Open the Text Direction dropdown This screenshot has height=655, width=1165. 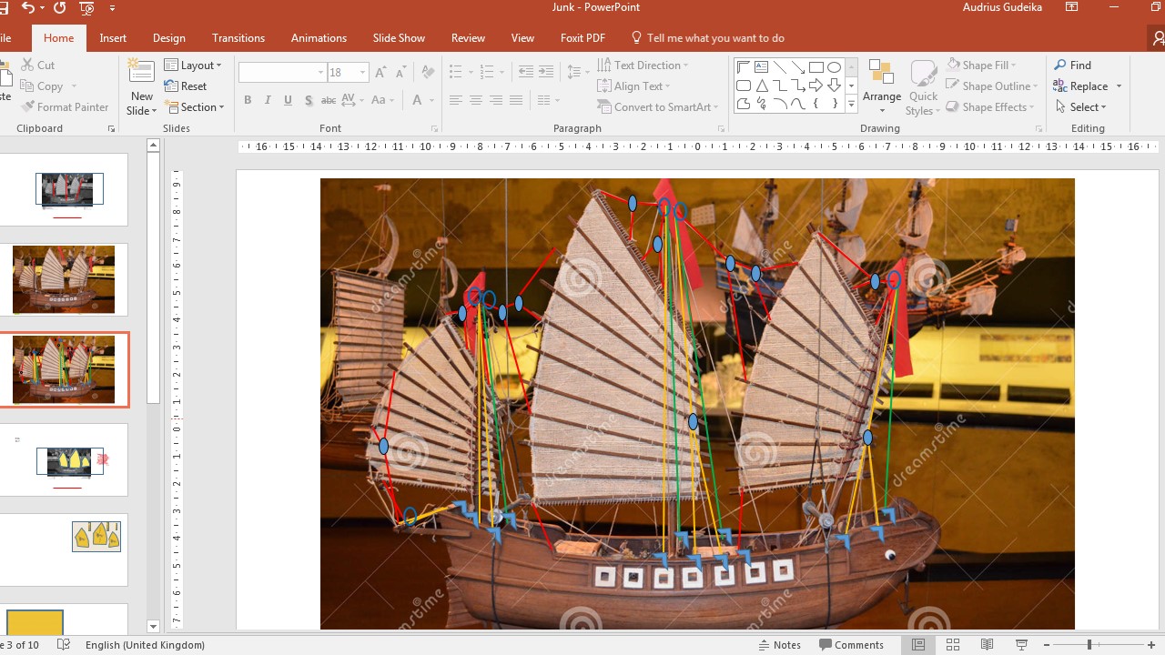[x=643, y=65]
